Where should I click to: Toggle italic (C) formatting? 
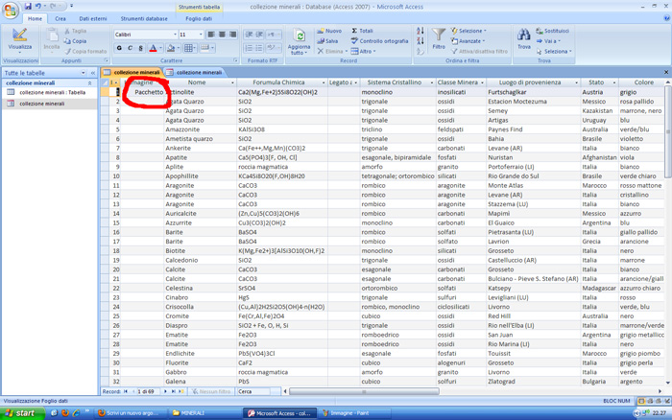tap(130, 48)
